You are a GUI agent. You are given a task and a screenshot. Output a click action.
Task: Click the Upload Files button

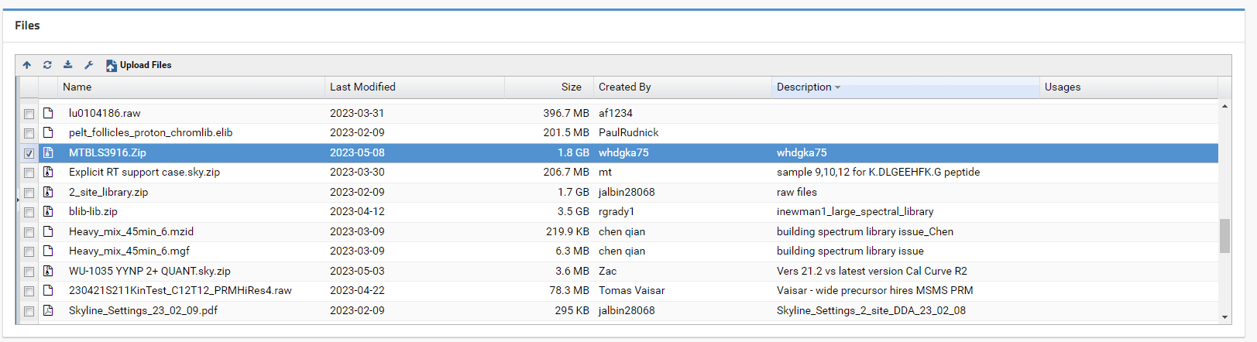click(x=139, y=65)
